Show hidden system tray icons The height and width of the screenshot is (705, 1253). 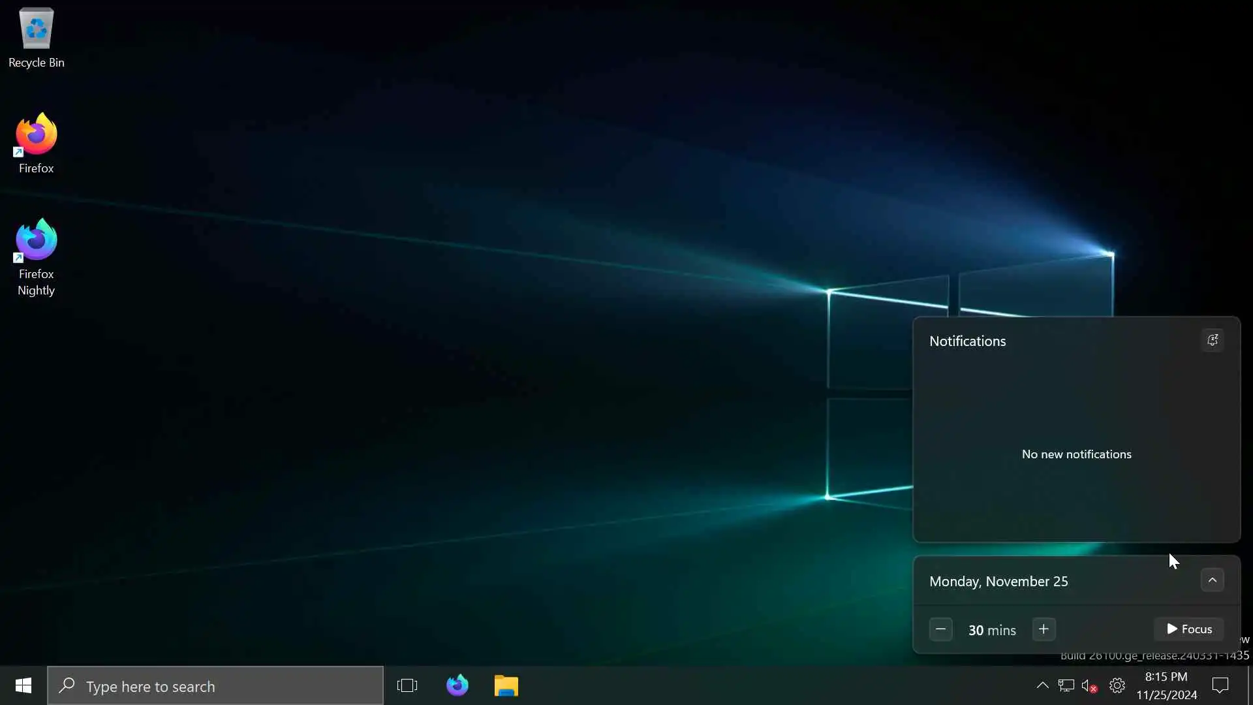point(1042,685)
